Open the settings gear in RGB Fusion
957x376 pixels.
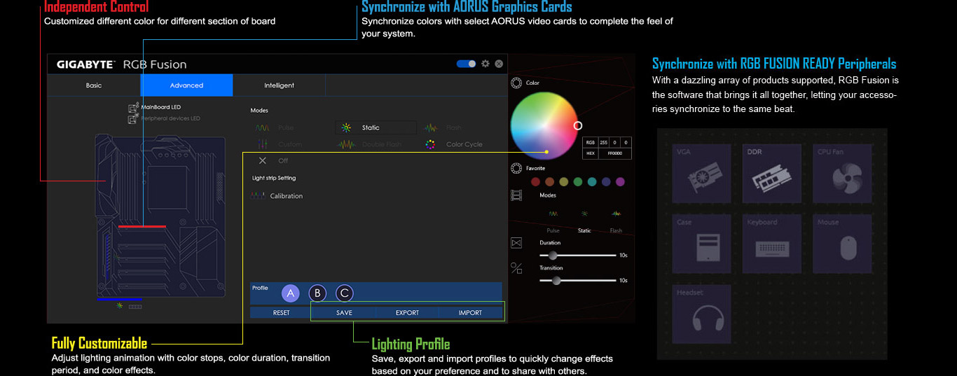[485, 64]
